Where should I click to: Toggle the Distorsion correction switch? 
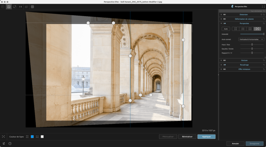pyautogui.click(x=225, y=15)
